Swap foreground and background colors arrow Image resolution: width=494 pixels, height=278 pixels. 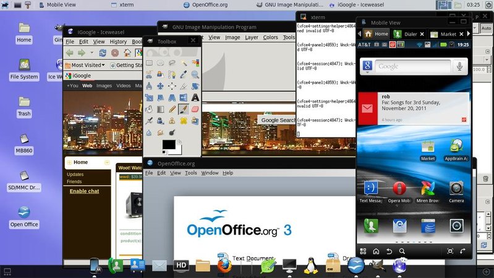179,142
